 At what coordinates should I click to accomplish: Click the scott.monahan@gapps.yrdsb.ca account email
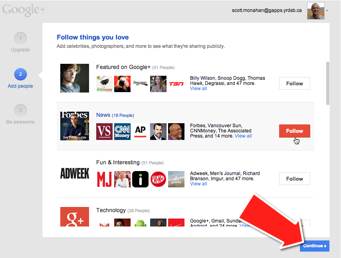[267, 10]
